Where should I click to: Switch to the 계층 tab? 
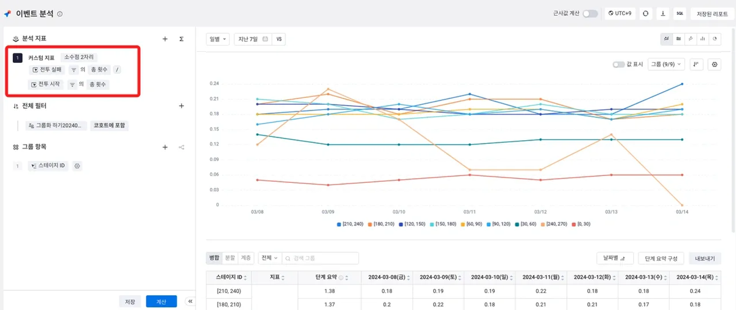click(x=246, y=258)
